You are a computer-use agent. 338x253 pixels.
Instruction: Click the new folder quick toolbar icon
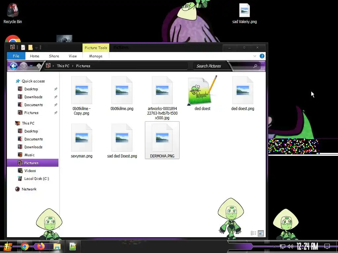coord(30,47)
